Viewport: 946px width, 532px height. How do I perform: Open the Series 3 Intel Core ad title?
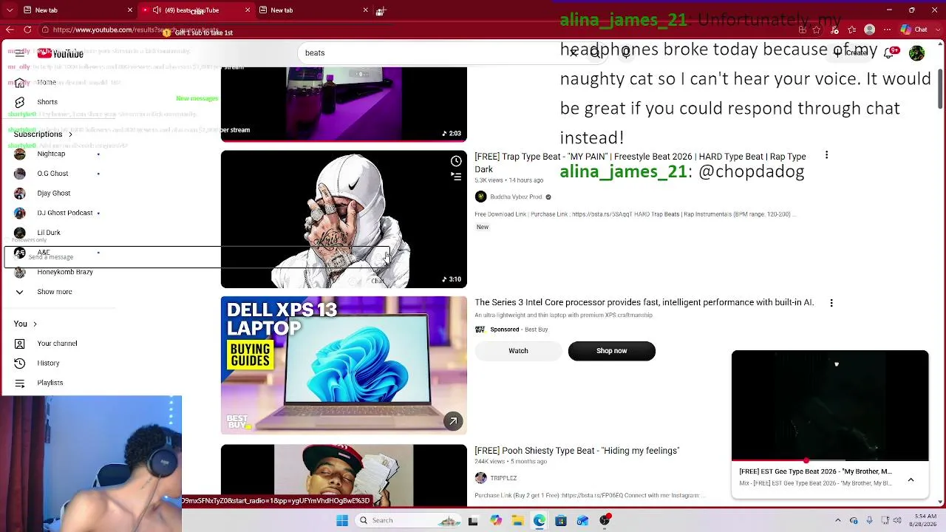[644, 303]
